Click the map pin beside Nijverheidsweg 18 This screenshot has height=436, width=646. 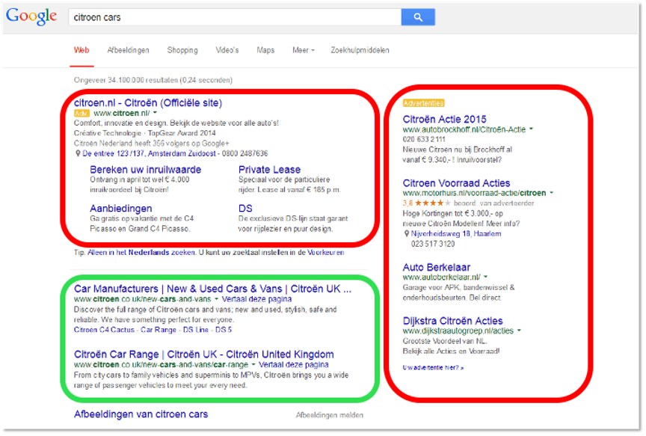pyautogui.click(x=406, y=233)
